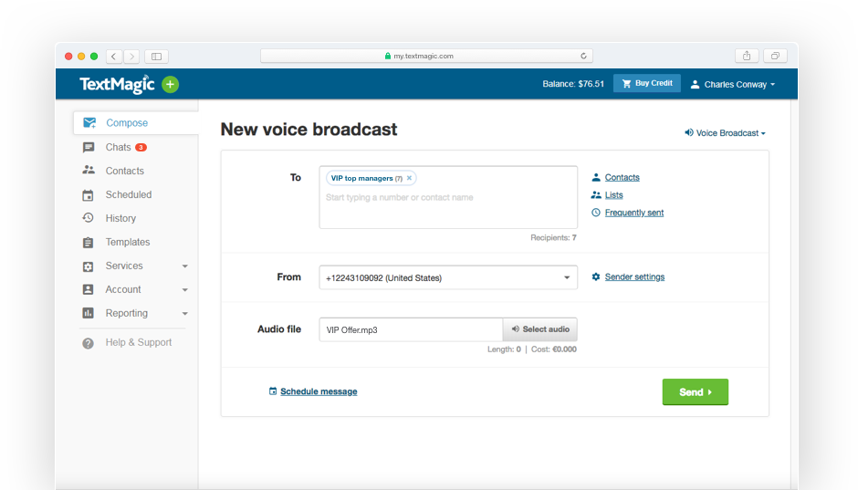
Task: Click the TextMagic logo
Action: point(117,84)
